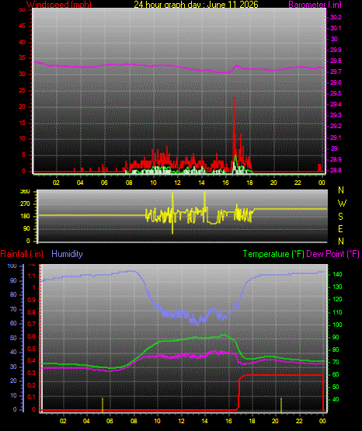Click the 'E' compass label

[340, 229]
